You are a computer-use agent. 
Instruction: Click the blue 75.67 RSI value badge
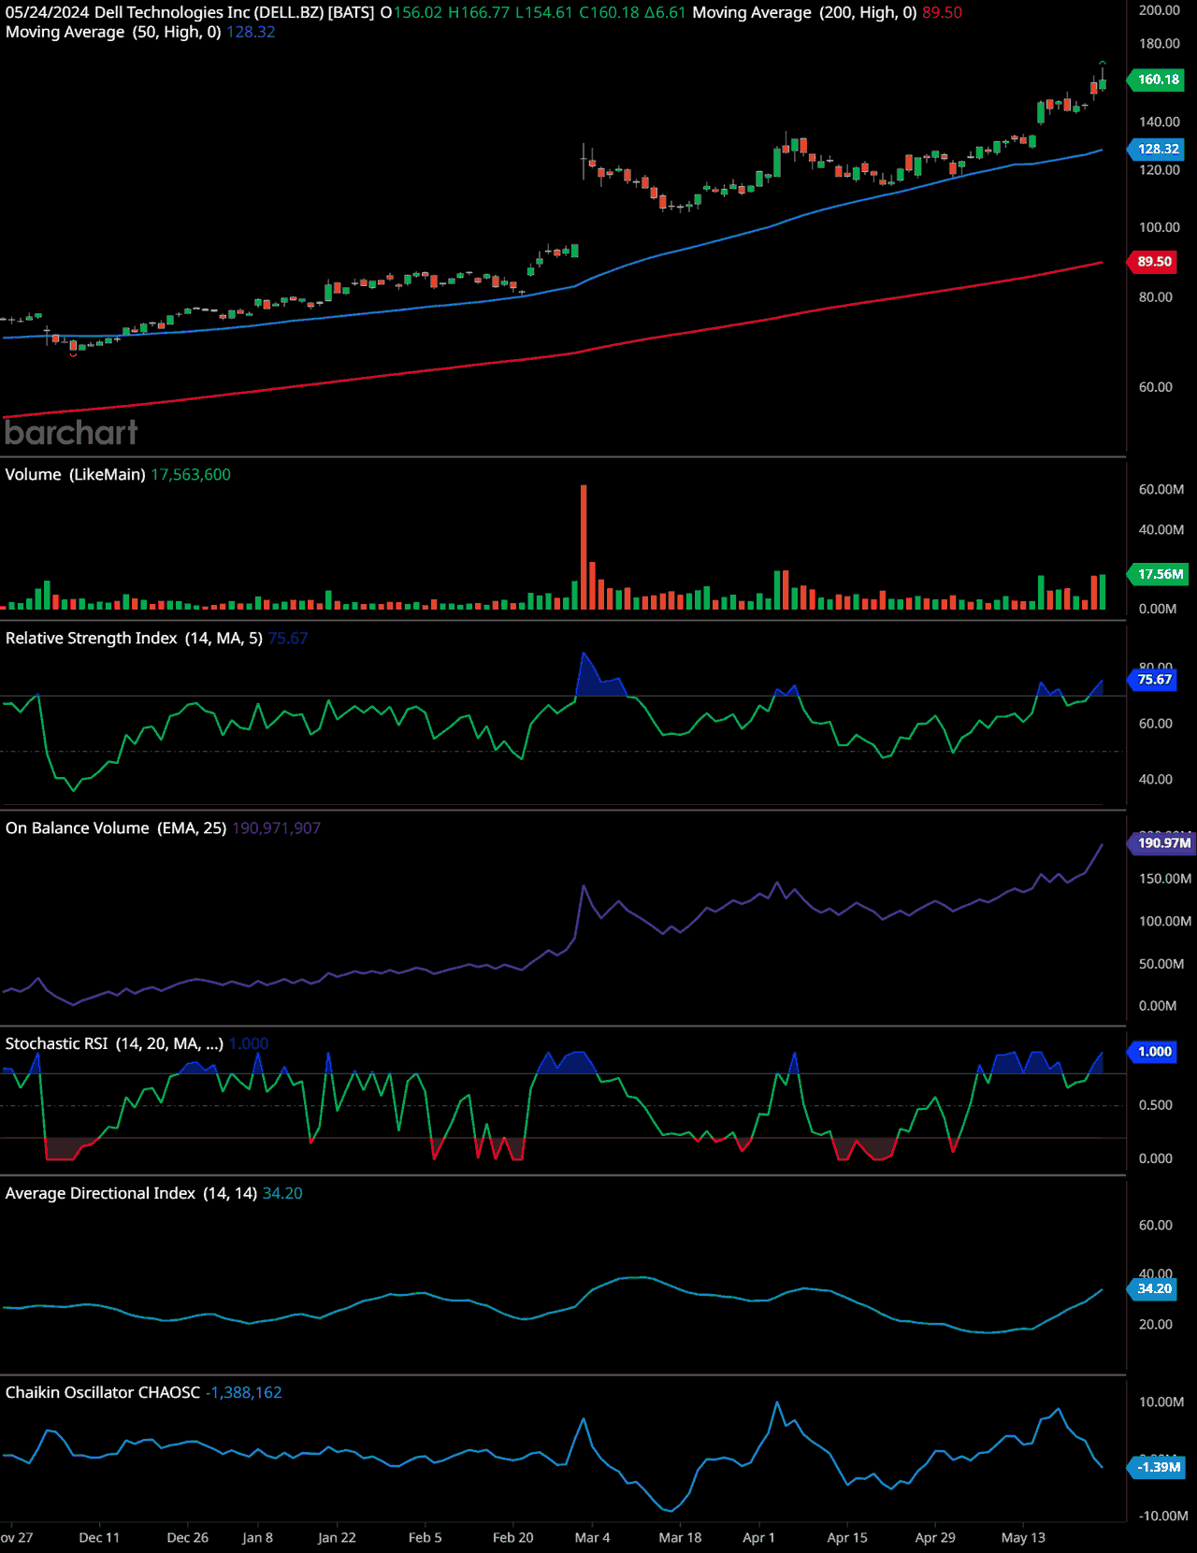pyautogui.click(x=1154, y=680)
